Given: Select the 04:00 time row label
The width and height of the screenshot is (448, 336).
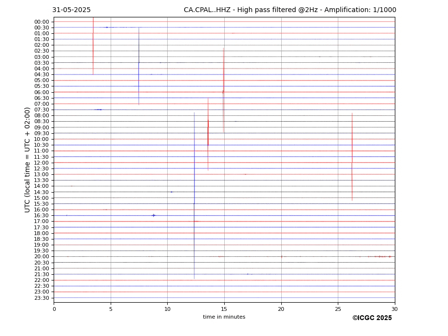Looking at the screenshot, I should coord(42,69).
